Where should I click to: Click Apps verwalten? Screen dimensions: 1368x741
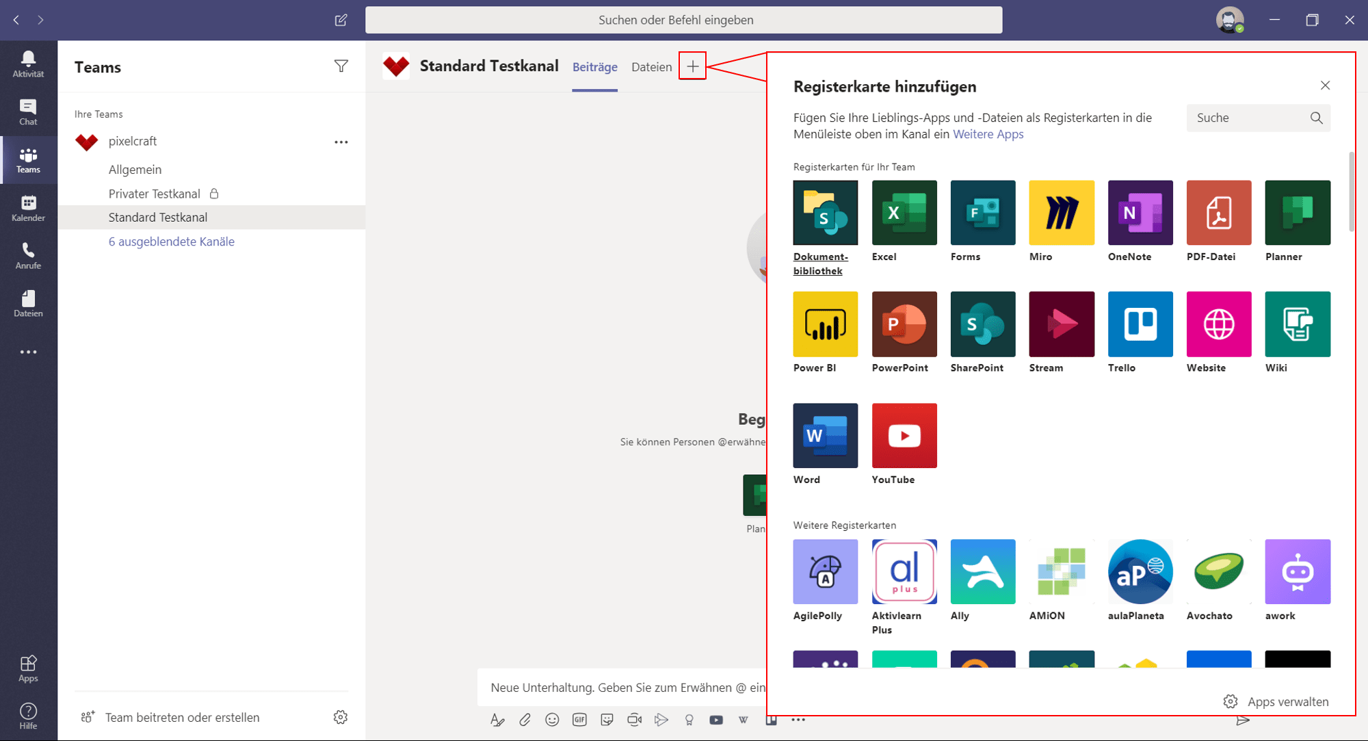(x=1276, y=701)
